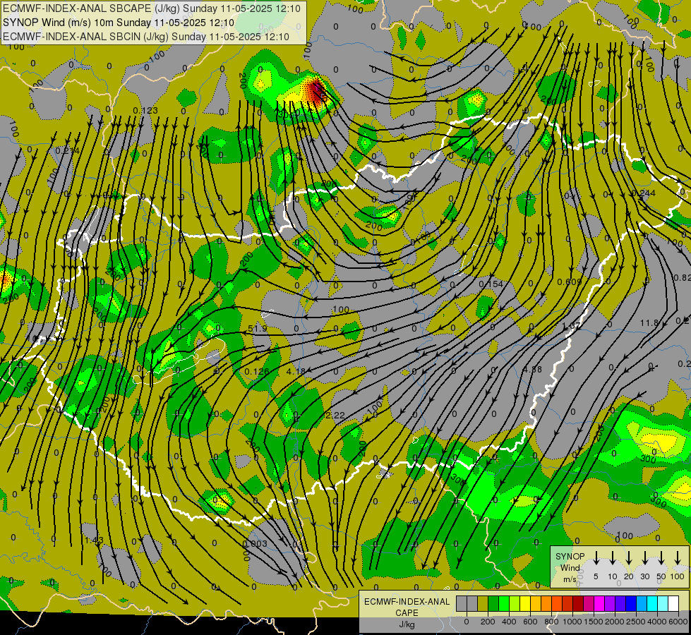Image resolution: width=691 pixels, height=635 pixels.
Task: Pick the pure blue CAPE legend swatch
Action: click(x=631, y=603)
